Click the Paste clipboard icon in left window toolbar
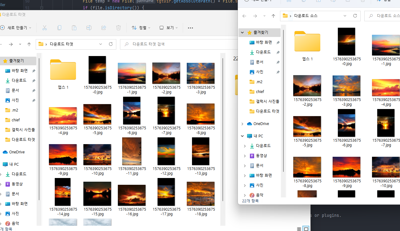The height and width of the screenshot is (231, 400). (74, 28)
